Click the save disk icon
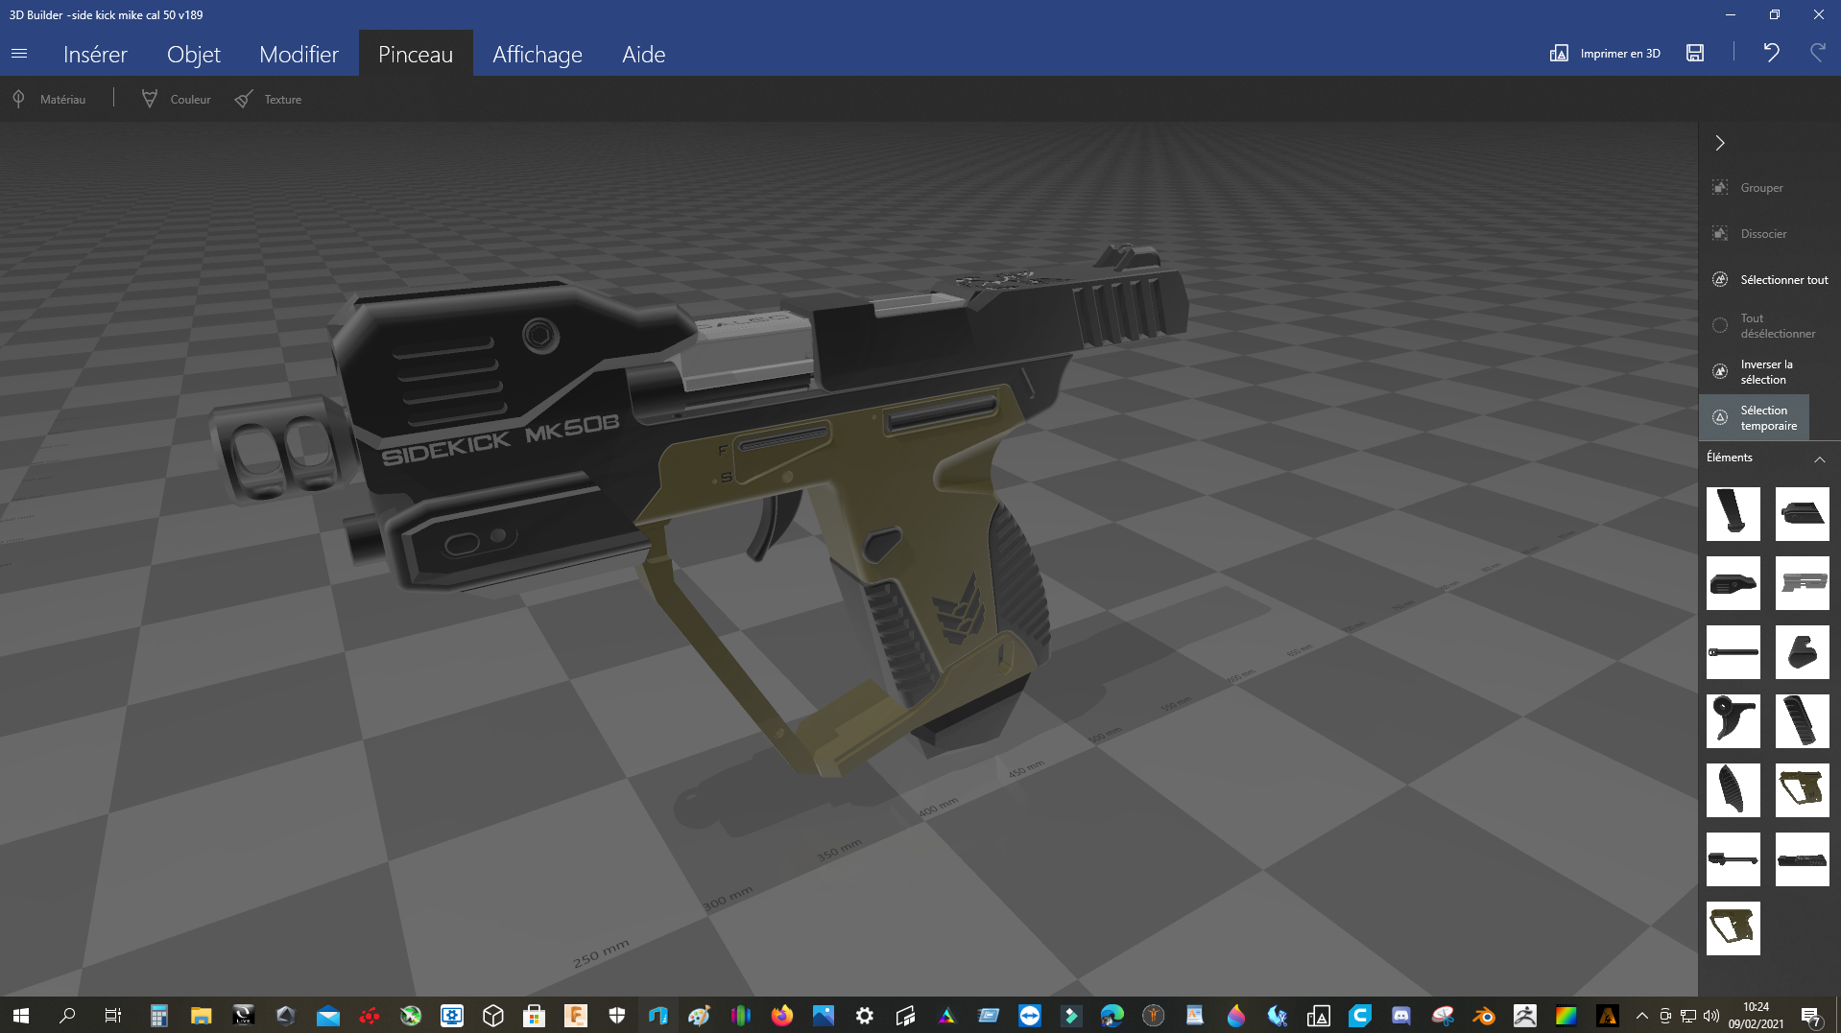This screenshot has width=1841, height=1033. tap(1695, 53)
